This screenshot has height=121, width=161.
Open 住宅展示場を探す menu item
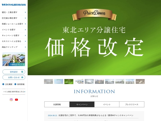pyautogui.click(x=14, y=18)
